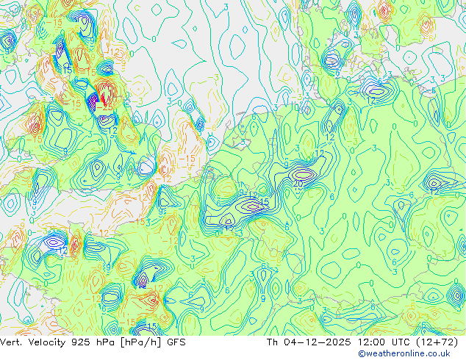Click the '-25' contour label on the map
The image size is (466, 360).
pos(104,107)
